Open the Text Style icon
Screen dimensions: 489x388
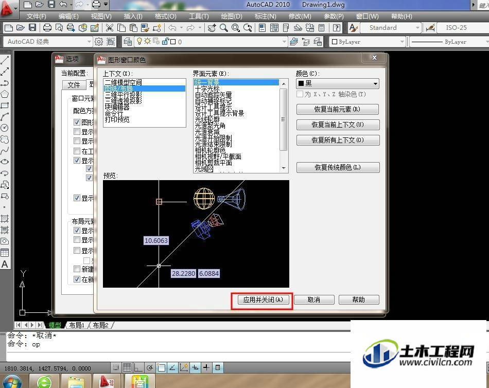tap(353, 28)
